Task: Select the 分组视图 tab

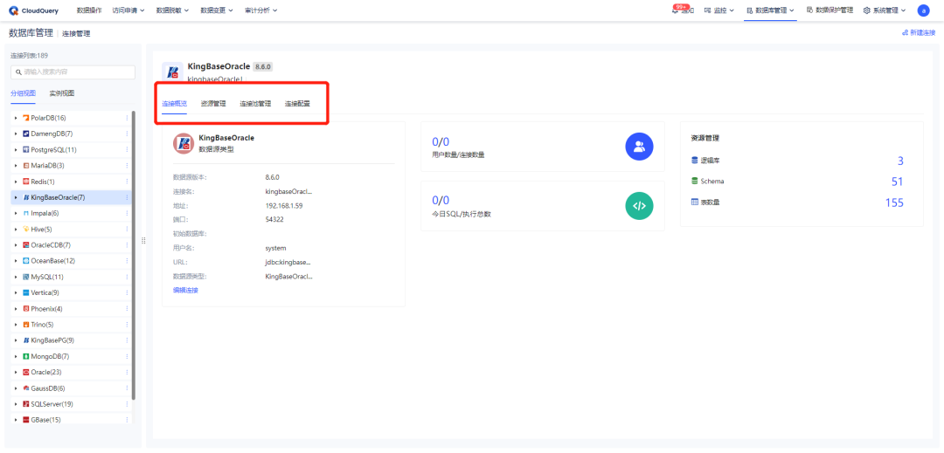Action: click(23, 93)
